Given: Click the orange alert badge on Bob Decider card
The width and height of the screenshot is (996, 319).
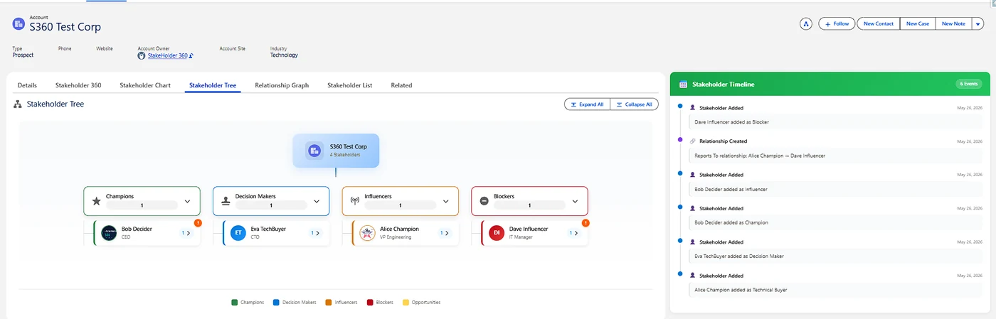Looking at the screenshot, I should pos(198,223).
